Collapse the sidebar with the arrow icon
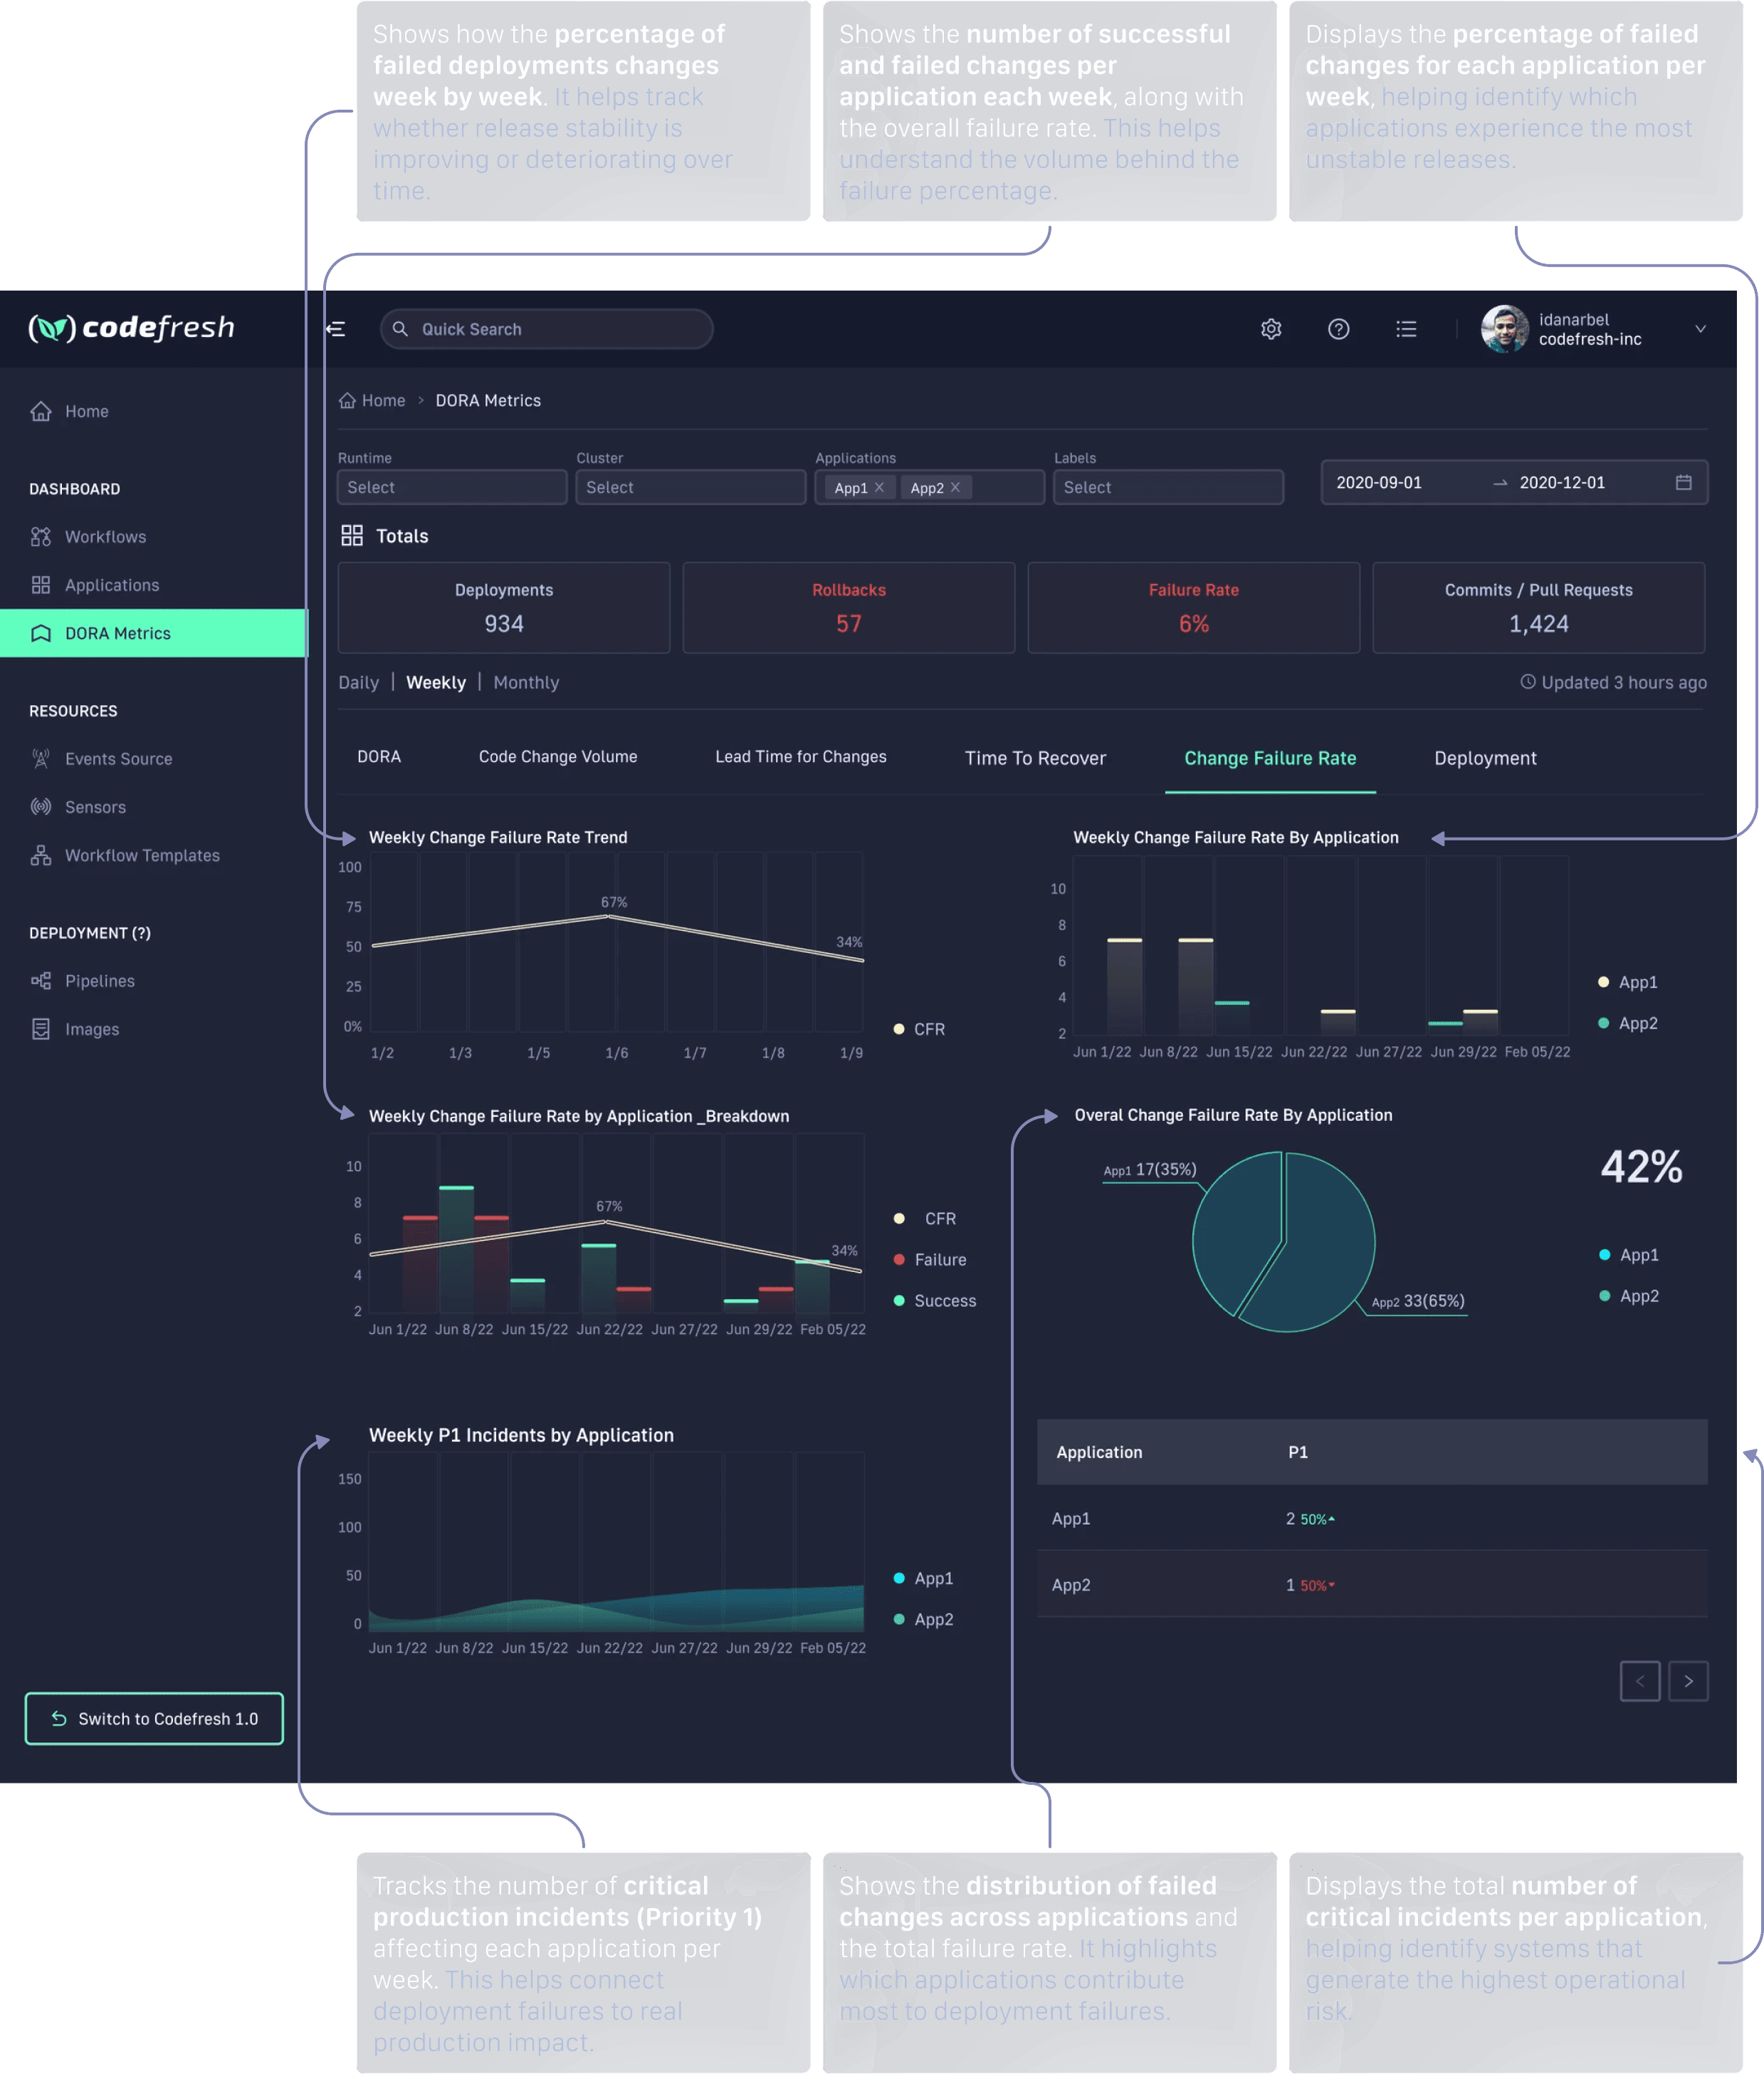 336,329
